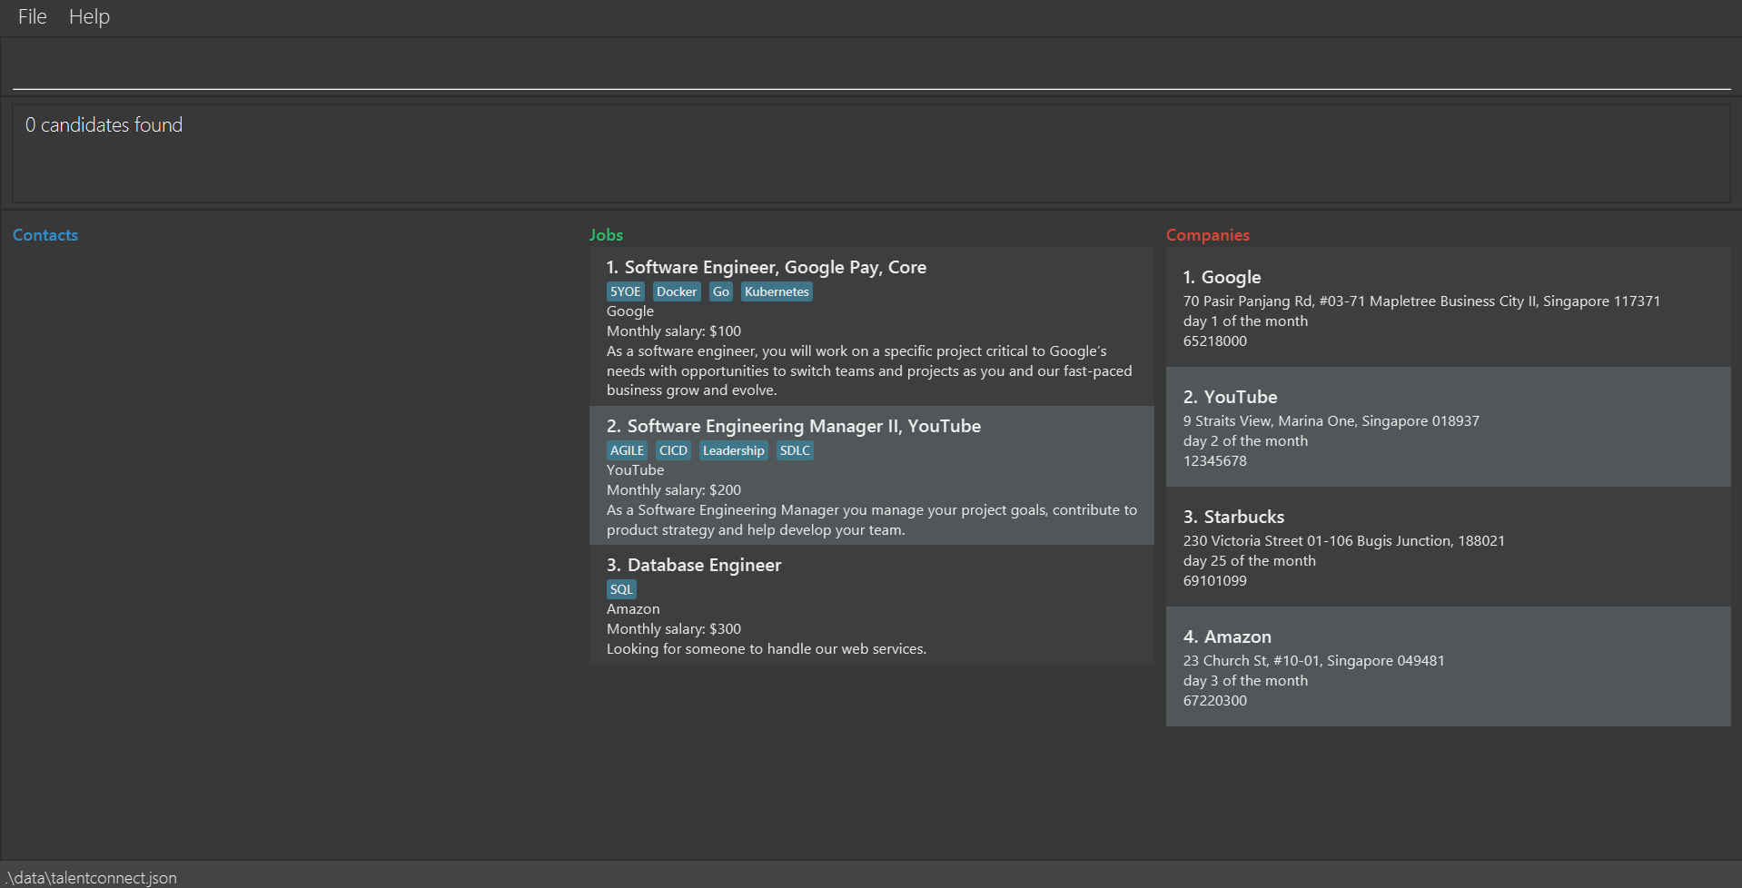Click 'day 1 of the month' text
Viewport: 1742px width, 888px height.
tap(1245, 321)
